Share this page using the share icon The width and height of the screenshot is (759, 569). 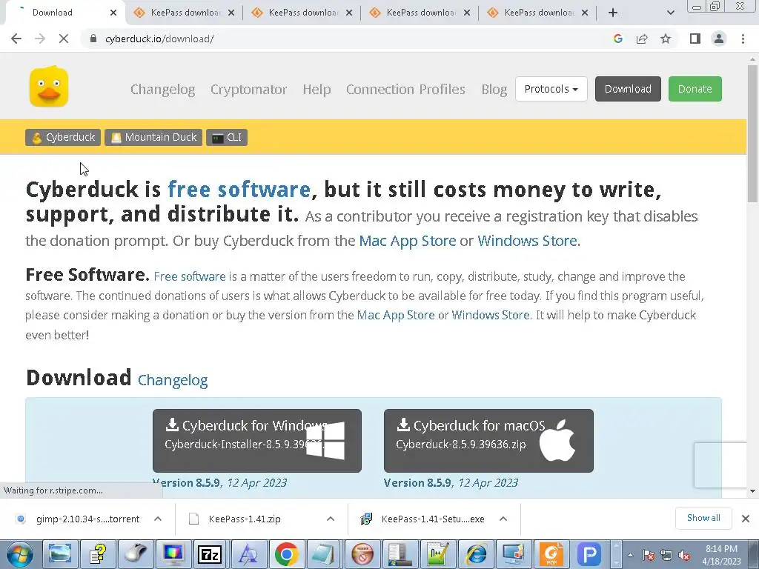pyautogui.click(x=642, y=39)
